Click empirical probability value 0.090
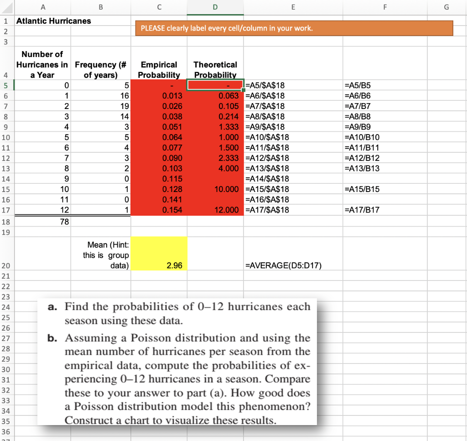The image size is (467, 441). tap(172, 158)
